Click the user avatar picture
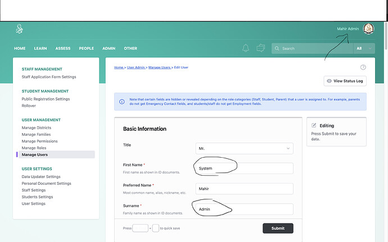The image size is (388, 242). [369, 29]
